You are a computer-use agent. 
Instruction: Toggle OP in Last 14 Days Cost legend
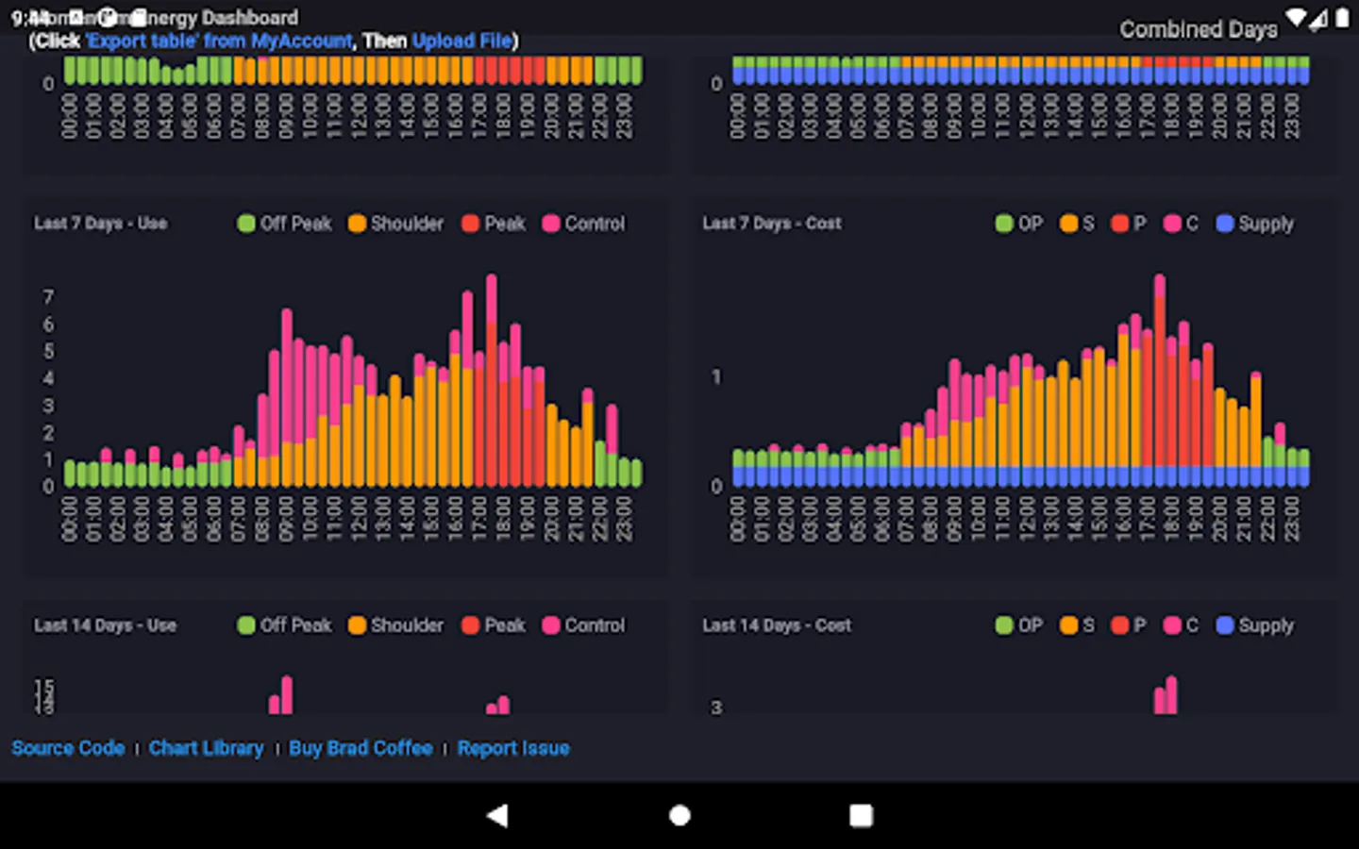pos(1019,625)
